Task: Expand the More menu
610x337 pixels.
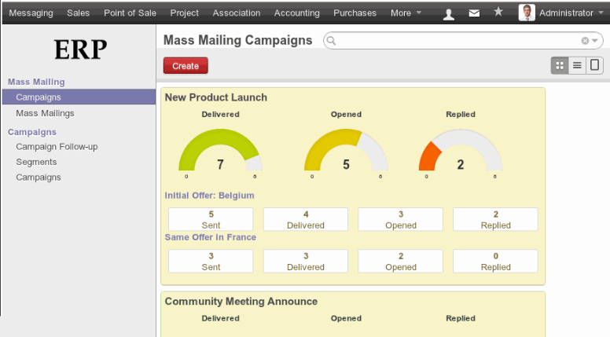Action: (406, 13)
